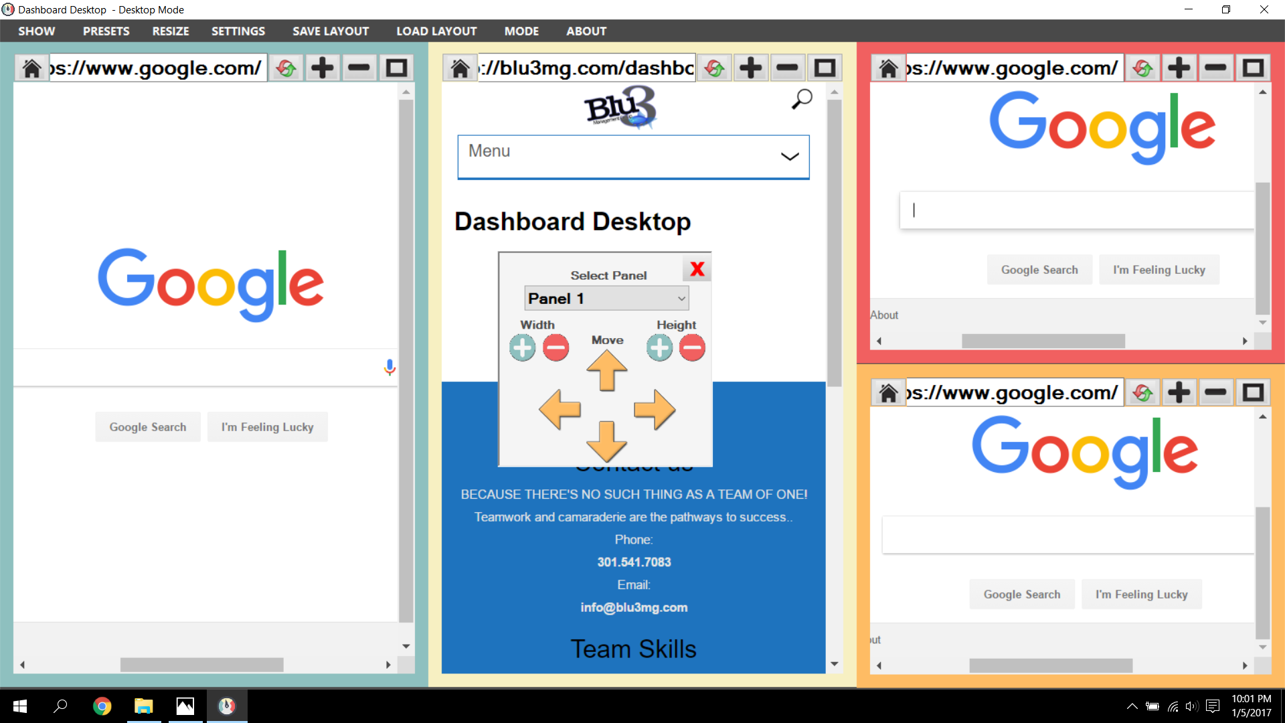Increase panel Height with green plus
The image size is (1285, 723).
pyautogui.click(x=660, y=348)
